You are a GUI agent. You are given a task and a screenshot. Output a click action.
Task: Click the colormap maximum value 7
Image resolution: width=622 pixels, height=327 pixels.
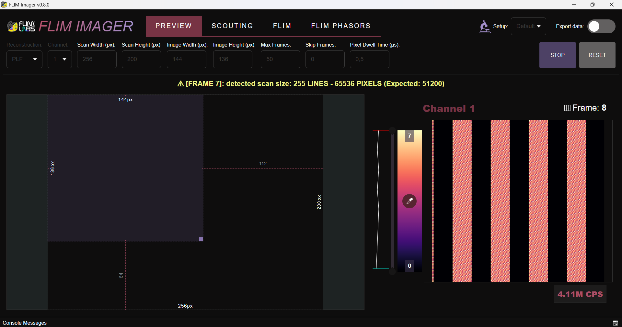[x=409, y=136]
